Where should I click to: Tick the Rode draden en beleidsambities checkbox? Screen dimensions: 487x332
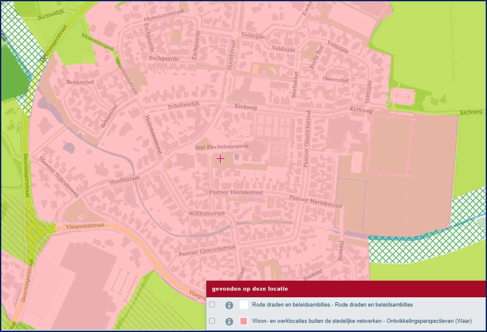(x=212, y=304)
